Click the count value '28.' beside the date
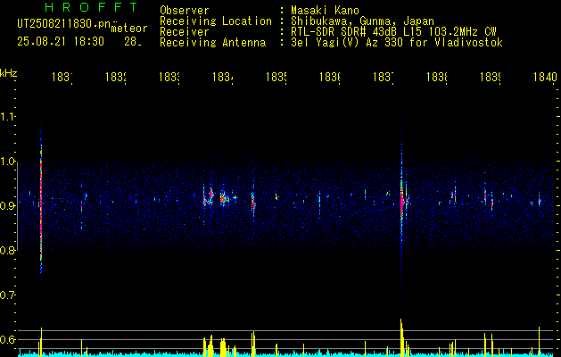The height and width of the screenshot is (357, 561). click(x=133, y=42)
